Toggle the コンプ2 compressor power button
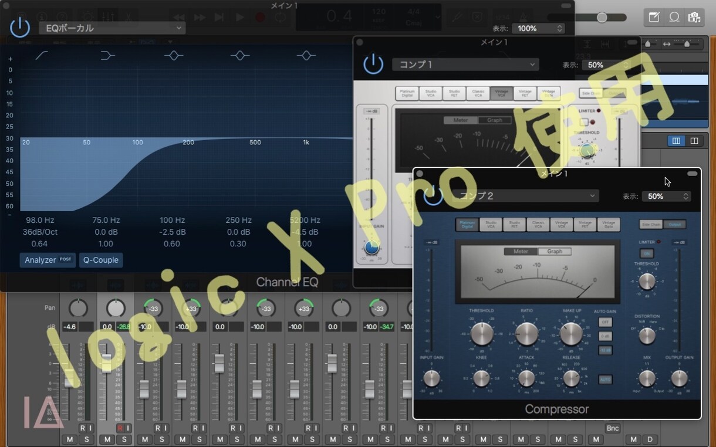The width and height of the screenshot is (716, 447). [x=433, y=195]
